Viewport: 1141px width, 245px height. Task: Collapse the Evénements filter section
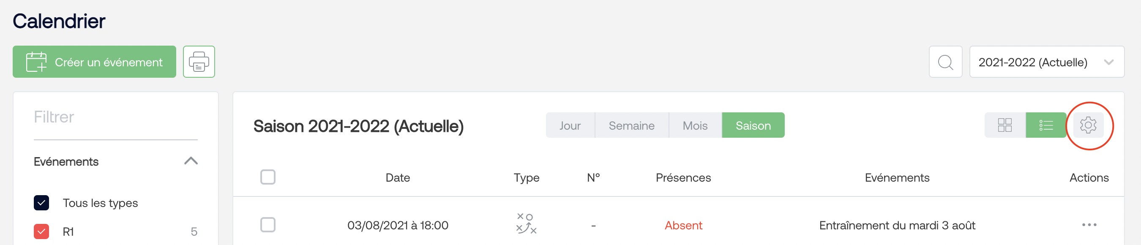point(191,161)
